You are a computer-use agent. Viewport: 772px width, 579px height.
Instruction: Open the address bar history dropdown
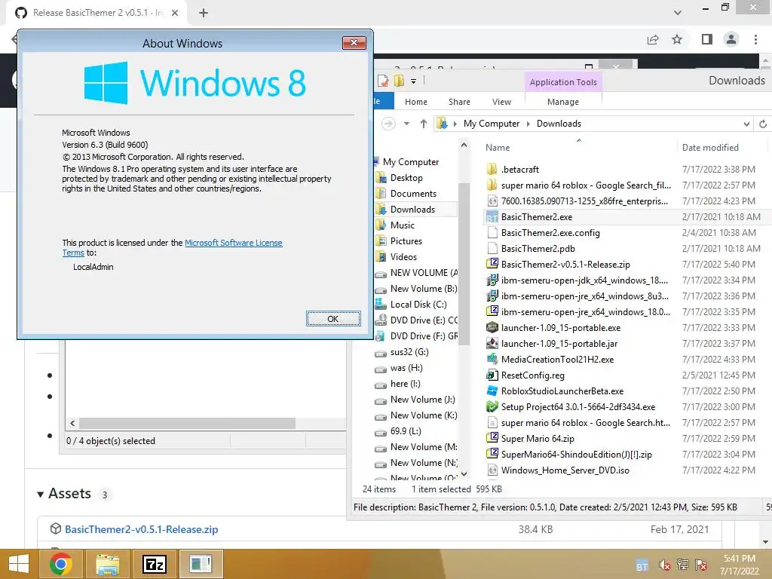click(746, 124)
